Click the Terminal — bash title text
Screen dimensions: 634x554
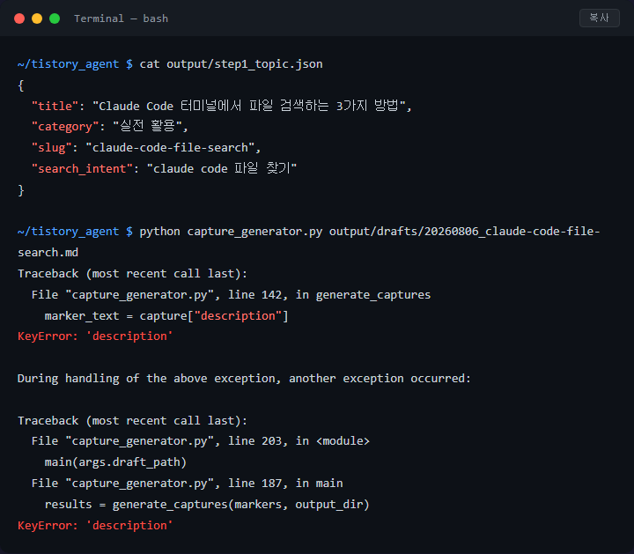[x=121, y=18]
